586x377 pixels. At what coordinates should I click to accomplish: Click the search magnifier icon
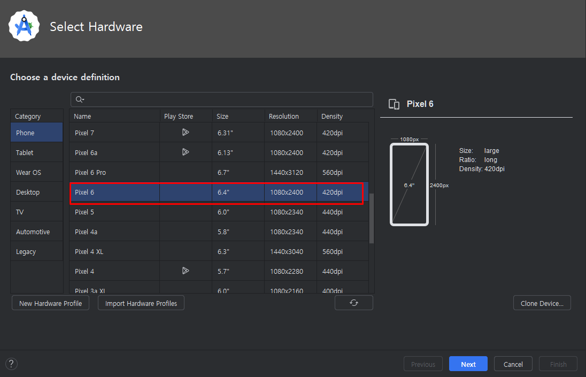point(80,99)
